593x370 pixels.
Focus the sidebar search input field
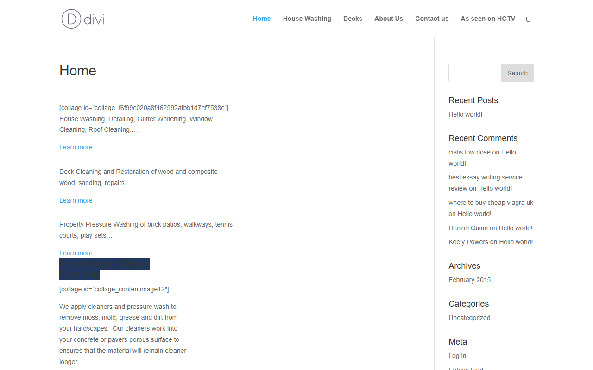(x=475, y=73)
